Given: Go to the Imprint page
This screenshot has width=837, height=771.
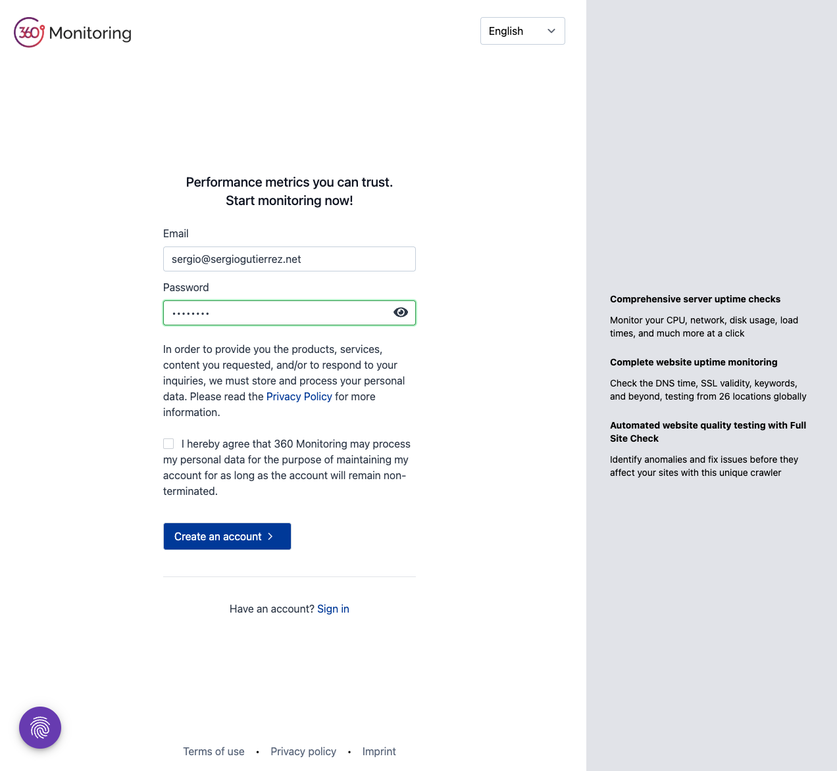Looking at the screenshot, I should pos(379,751).
